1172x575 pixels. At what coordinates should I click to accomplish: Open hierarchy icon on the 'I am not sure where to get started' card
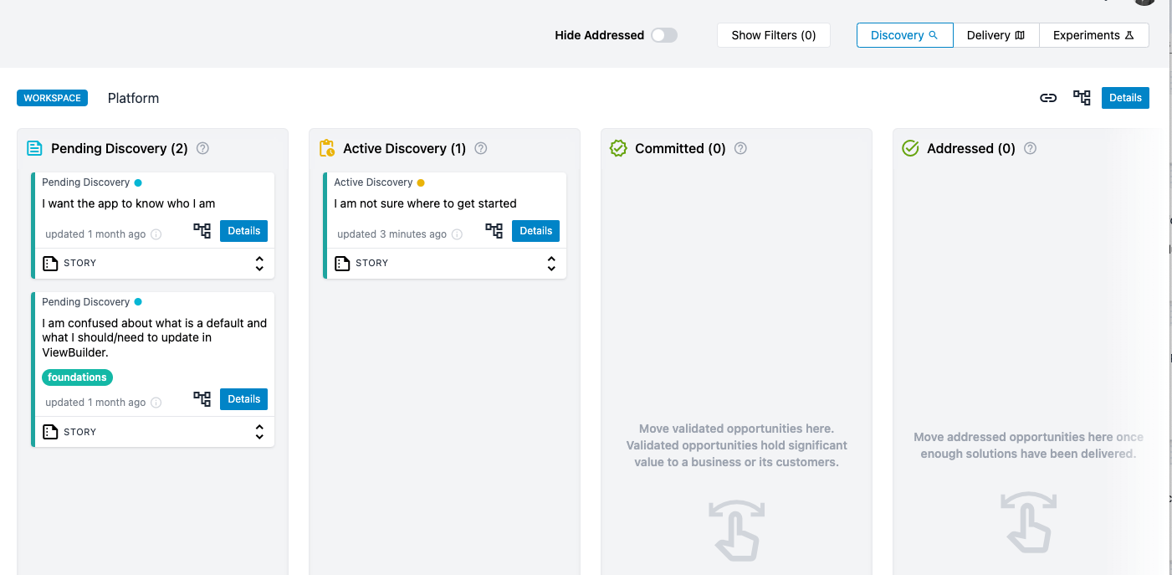pyautogui.click(x=494, y=230)
